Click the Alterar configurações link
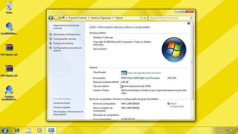Viewport: 238px width, 134px height. tap(177, 105)
